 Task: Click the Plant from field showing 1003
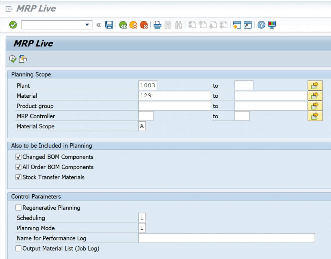[148, 85]
